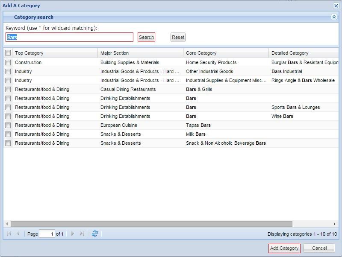Check the select-all header checkbox
342x257 pixels.
pos(8,53)
